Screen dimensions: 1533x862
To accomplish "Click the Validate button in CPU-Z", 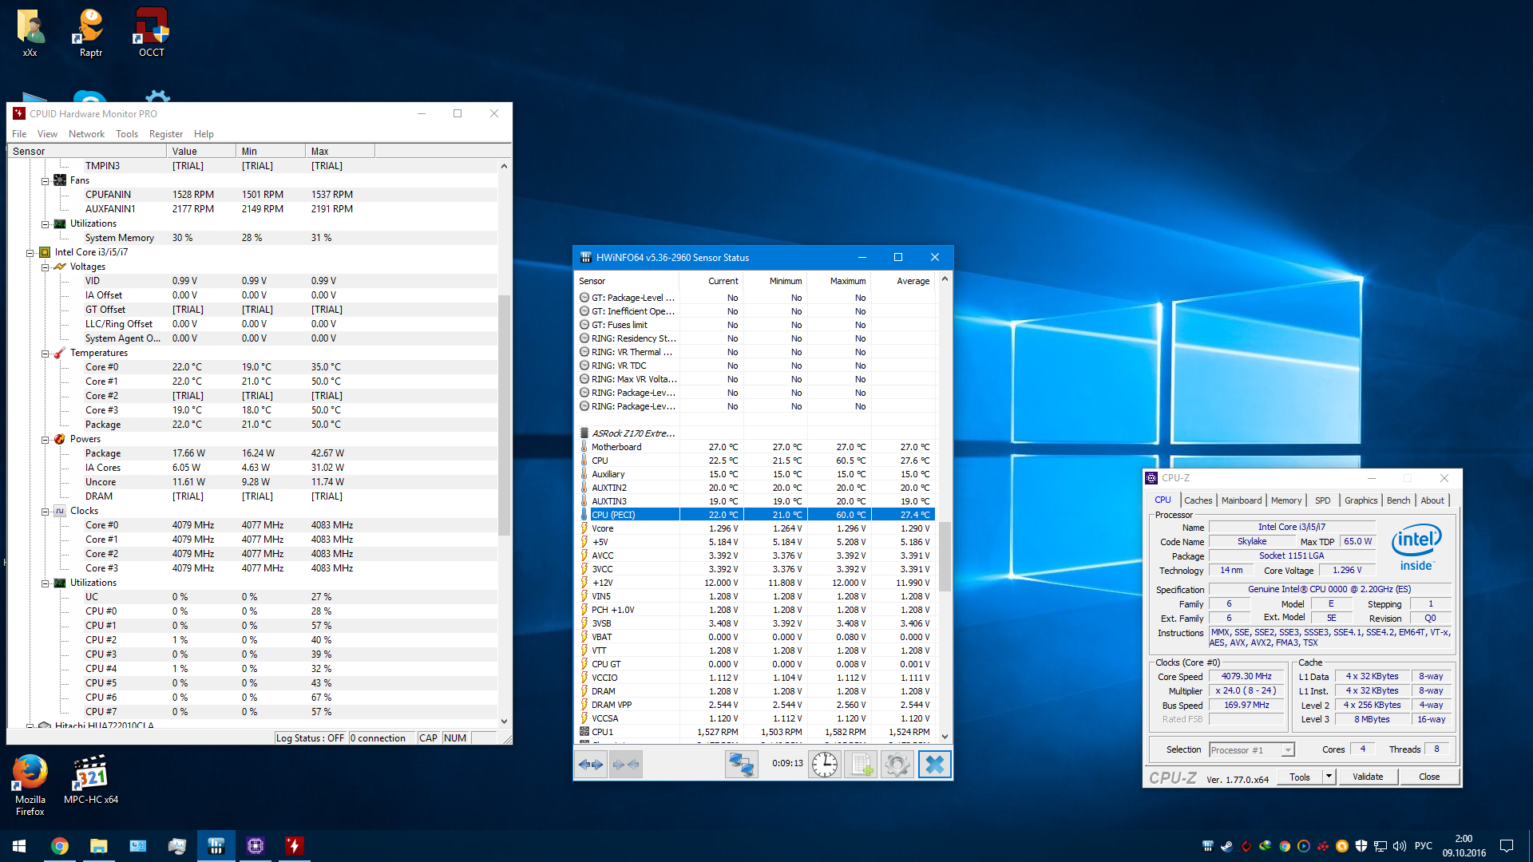I will [1367, 777].
